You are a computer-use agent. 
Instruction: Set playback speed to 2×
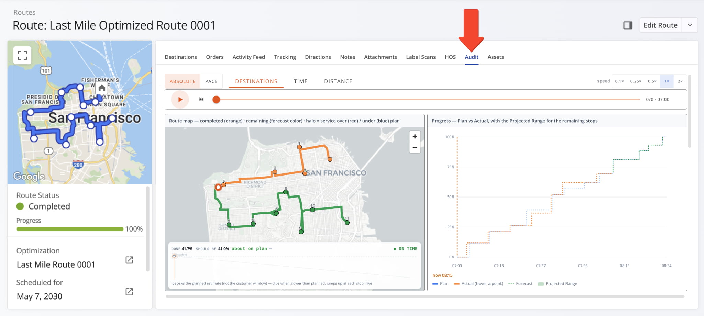tap(680, 81)
